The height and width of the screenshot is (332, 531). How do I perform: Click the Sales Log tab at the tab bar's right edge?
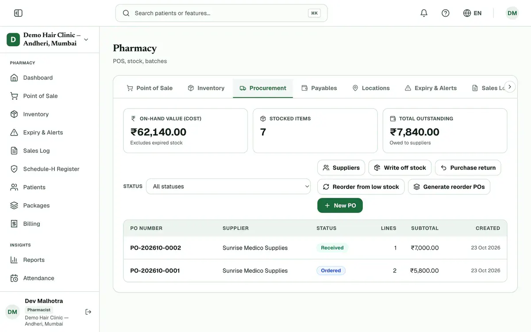tap(489, 88)
